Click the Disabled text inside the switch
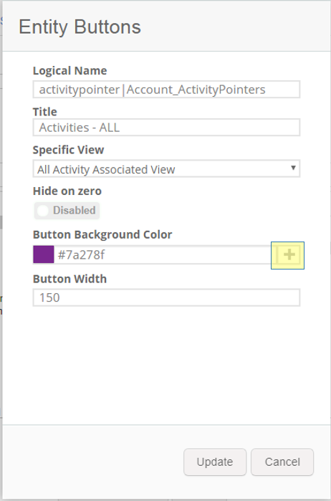This screenshot has width=331, height=501. [x=75, y=211]
